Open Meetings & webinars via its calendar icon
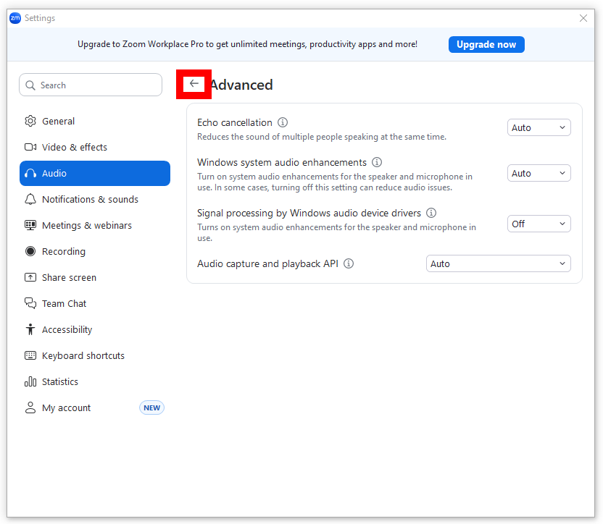 coord(30,225)
